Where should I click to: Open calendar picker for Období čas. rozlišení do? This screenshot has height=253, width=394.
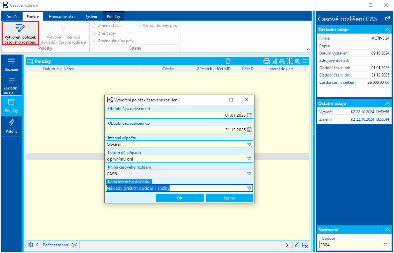[x=249, y=130]
